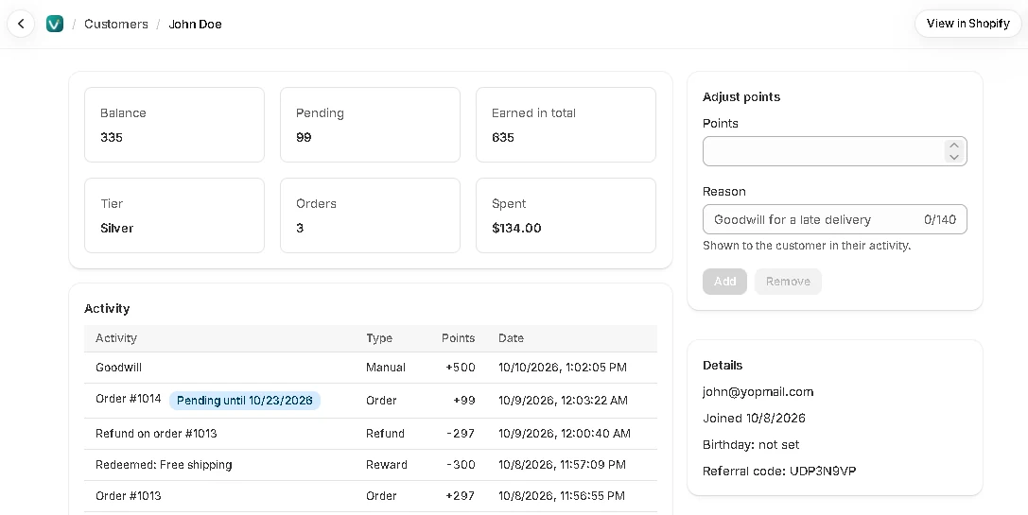Viewport: 1028px width, 515px height.
Task: Select the Joined 10/8/2026 text
Action: point(754,418)
